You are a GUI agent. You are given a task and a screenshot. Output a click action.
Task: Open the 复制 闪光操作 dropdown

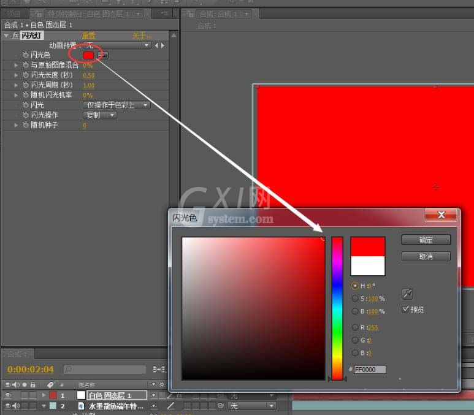(100, 115)
